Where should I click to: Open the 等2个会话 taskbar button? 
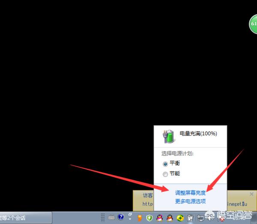26,218
